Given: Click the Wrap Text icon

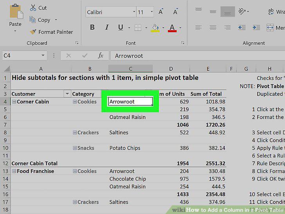Looking at the screenshot, I should point(271,11).
